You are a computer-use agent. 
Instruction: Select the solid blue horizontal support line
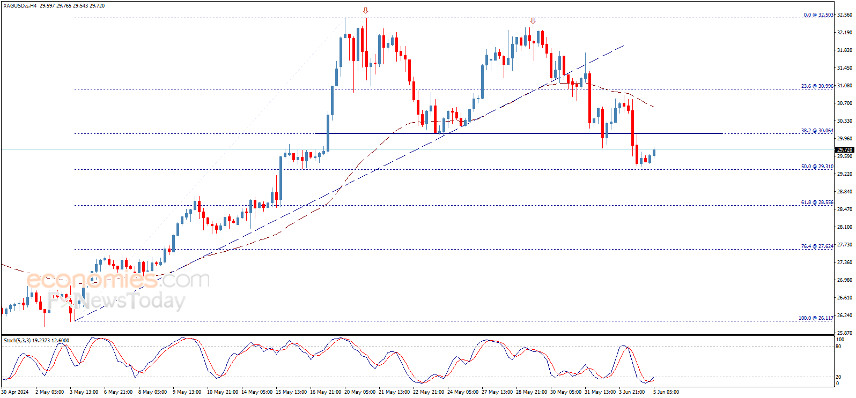click(x=519, y=133)
